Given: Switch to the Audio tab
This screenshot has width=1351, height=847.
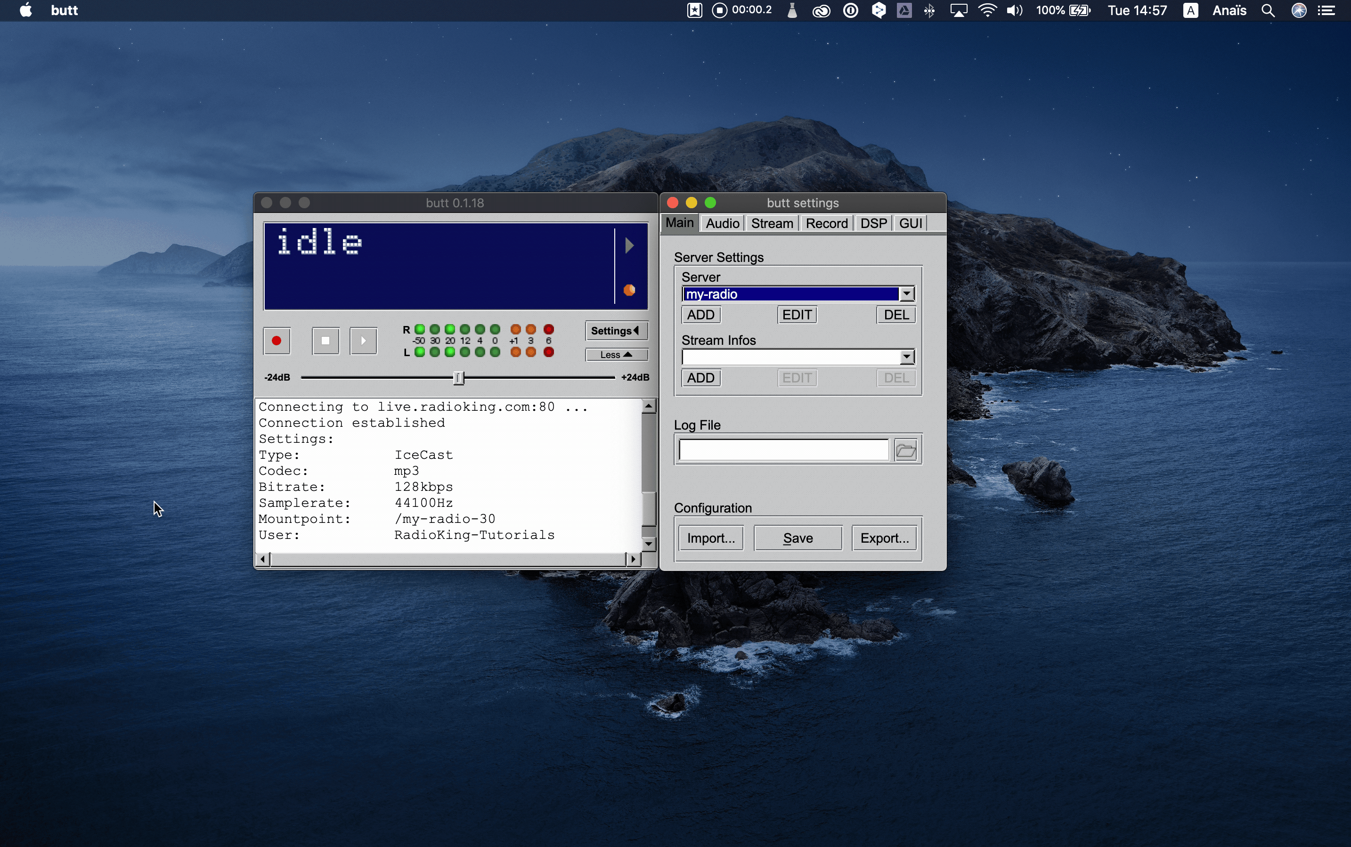Looking at the screenshot, I should click(722, 223).
